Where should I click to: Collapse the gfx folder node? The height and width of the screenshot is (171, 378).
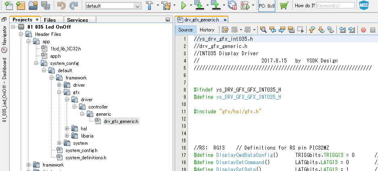pyautogui.click(x=59, y=92)
